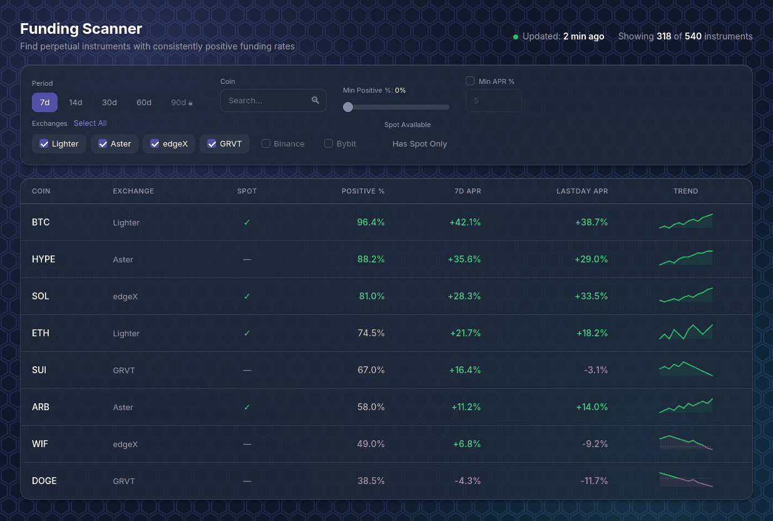Screen dimensions: 773x521
Task: Click HYPE 7D APR +35.6%
Action: (x=464, y=259)
